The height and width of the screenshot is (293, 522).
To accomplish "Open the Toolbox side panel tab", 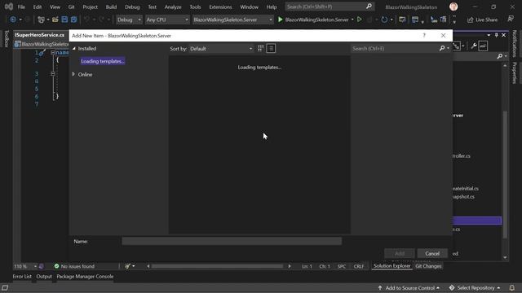I will tap(6, 38).
